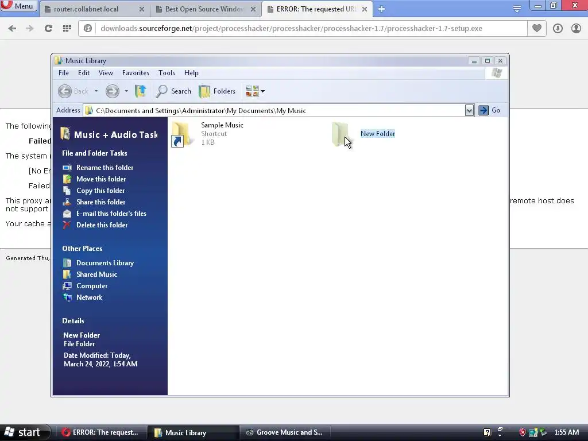Collapse the File and Folder Tasks section
Image resolution: width=588 pixels, height=441 pixels.
coord(95,153)
